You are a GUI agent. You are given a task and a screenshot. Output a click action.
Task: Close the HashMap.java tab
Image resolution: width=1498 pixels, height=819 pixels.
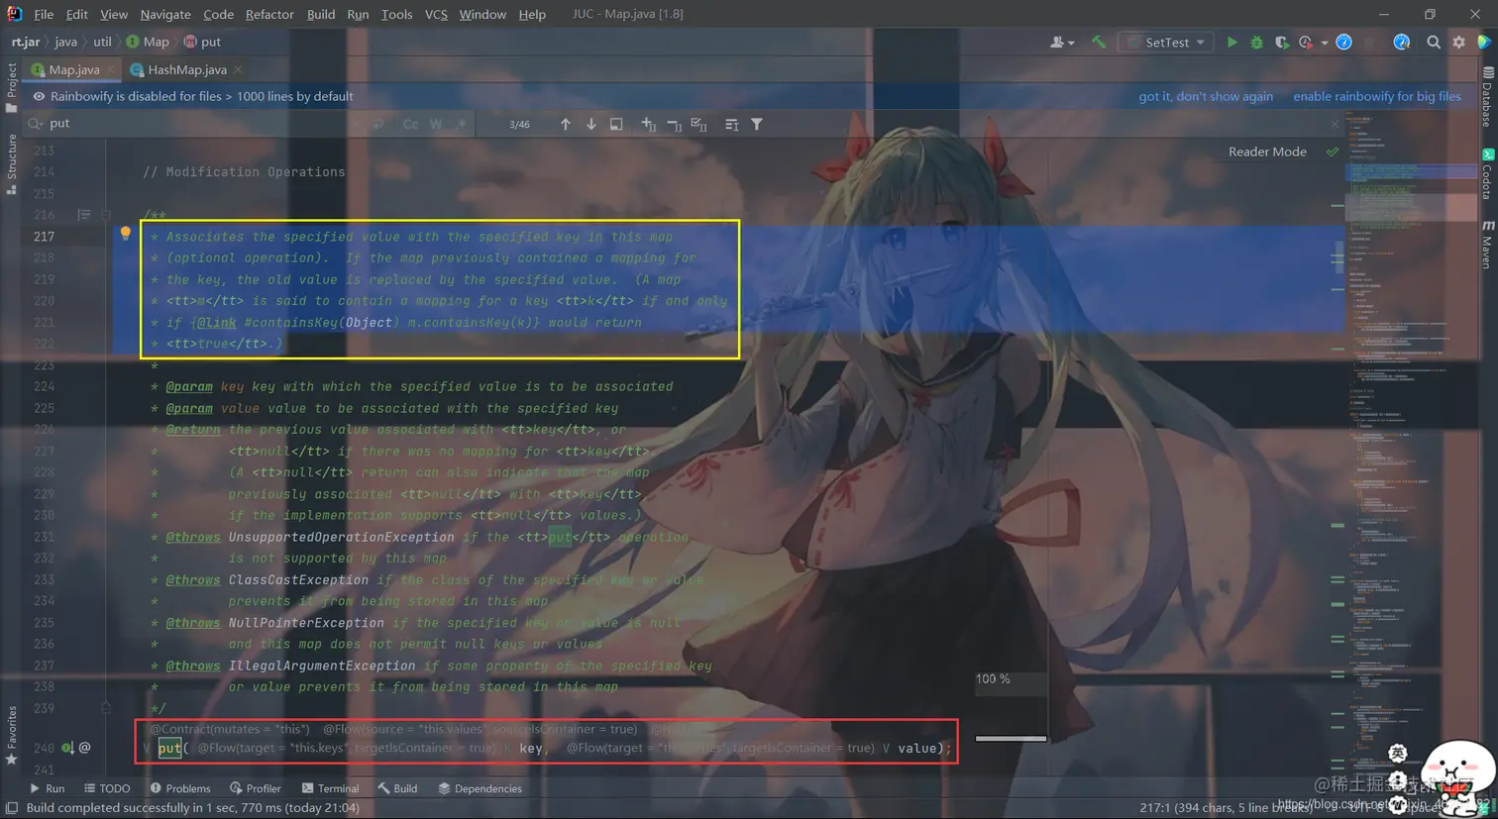point(239,69)
